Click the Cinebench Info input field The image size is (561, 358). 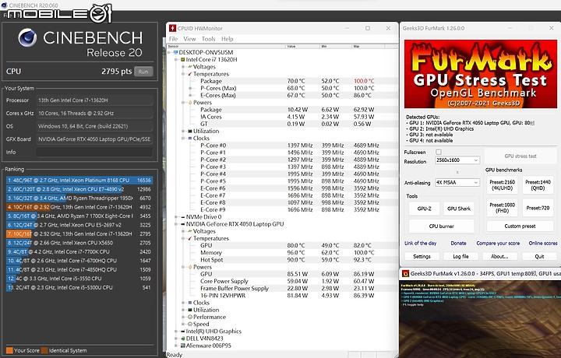(94, 153)
